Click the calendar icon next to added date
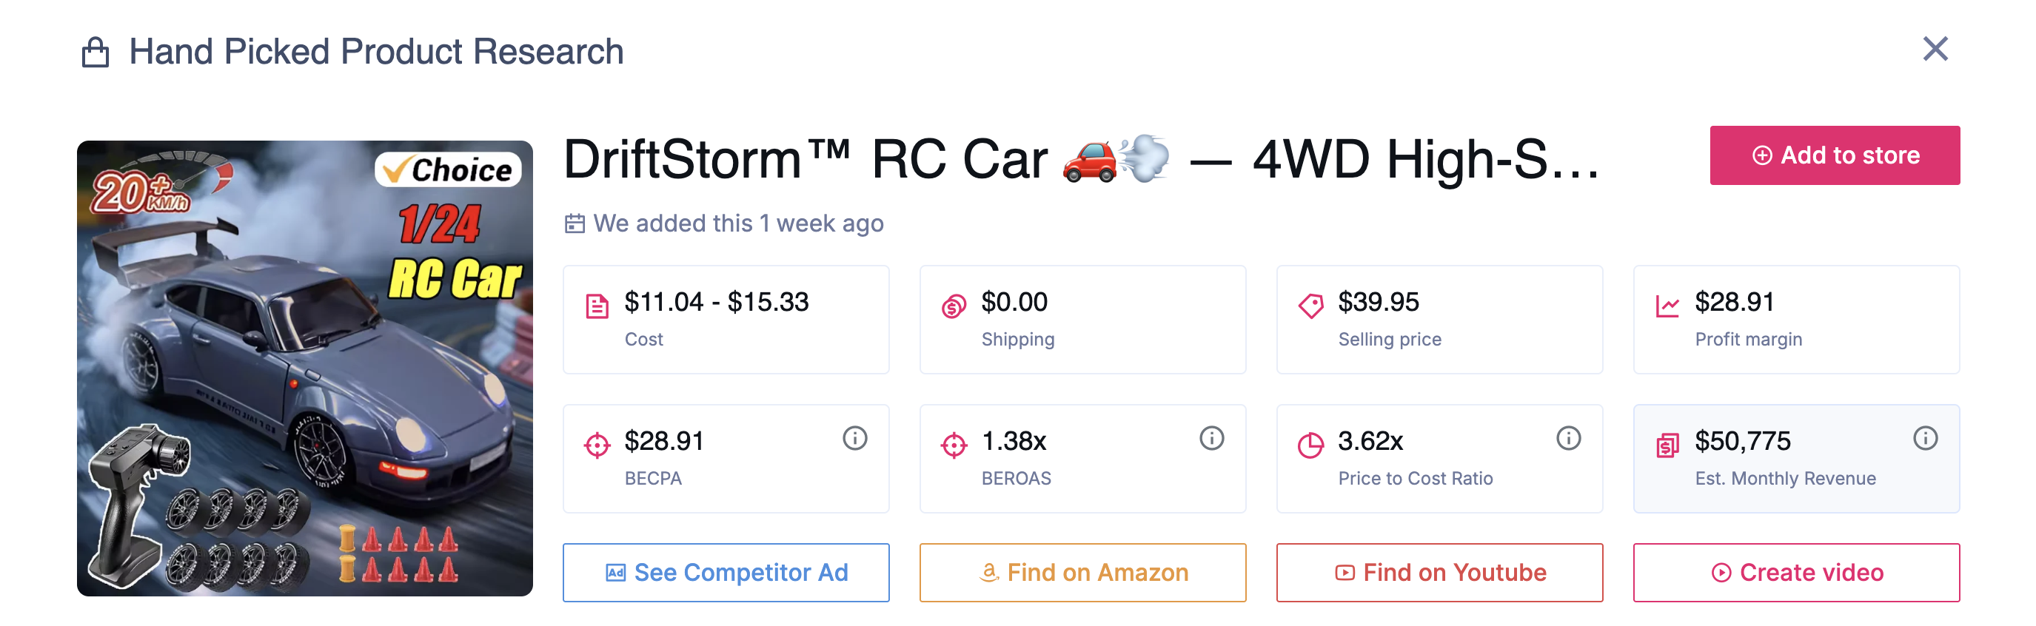Viewport: 2036px width, 626px height. 576,222
